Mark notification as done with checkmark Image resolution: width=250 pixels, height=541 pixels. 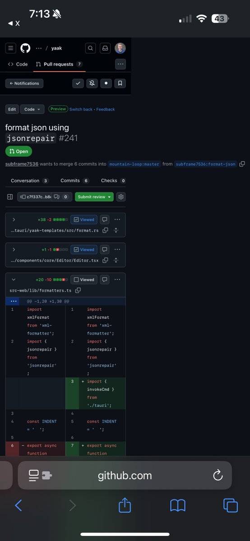pos(78,83)
